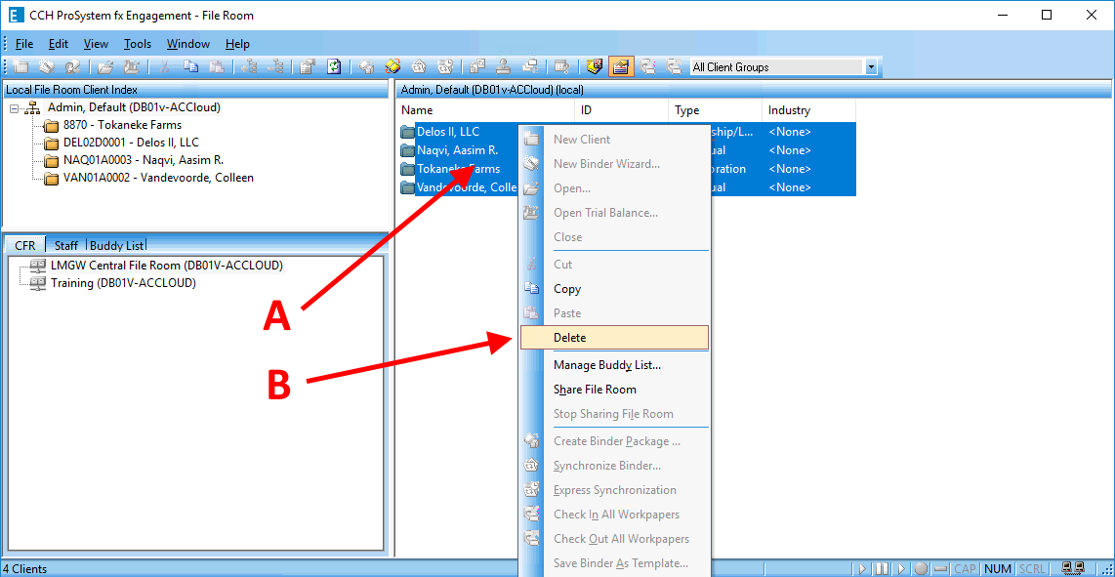Switch to the Staff tab
Viewport: 1115px width, 577px height.
[x=66, y=245]
